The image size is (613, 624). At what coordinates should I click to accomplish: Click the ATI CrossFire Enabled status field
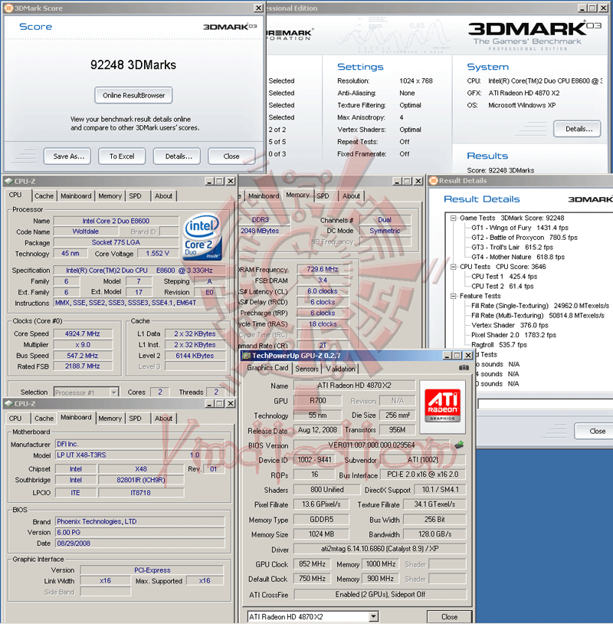(380, 595)
